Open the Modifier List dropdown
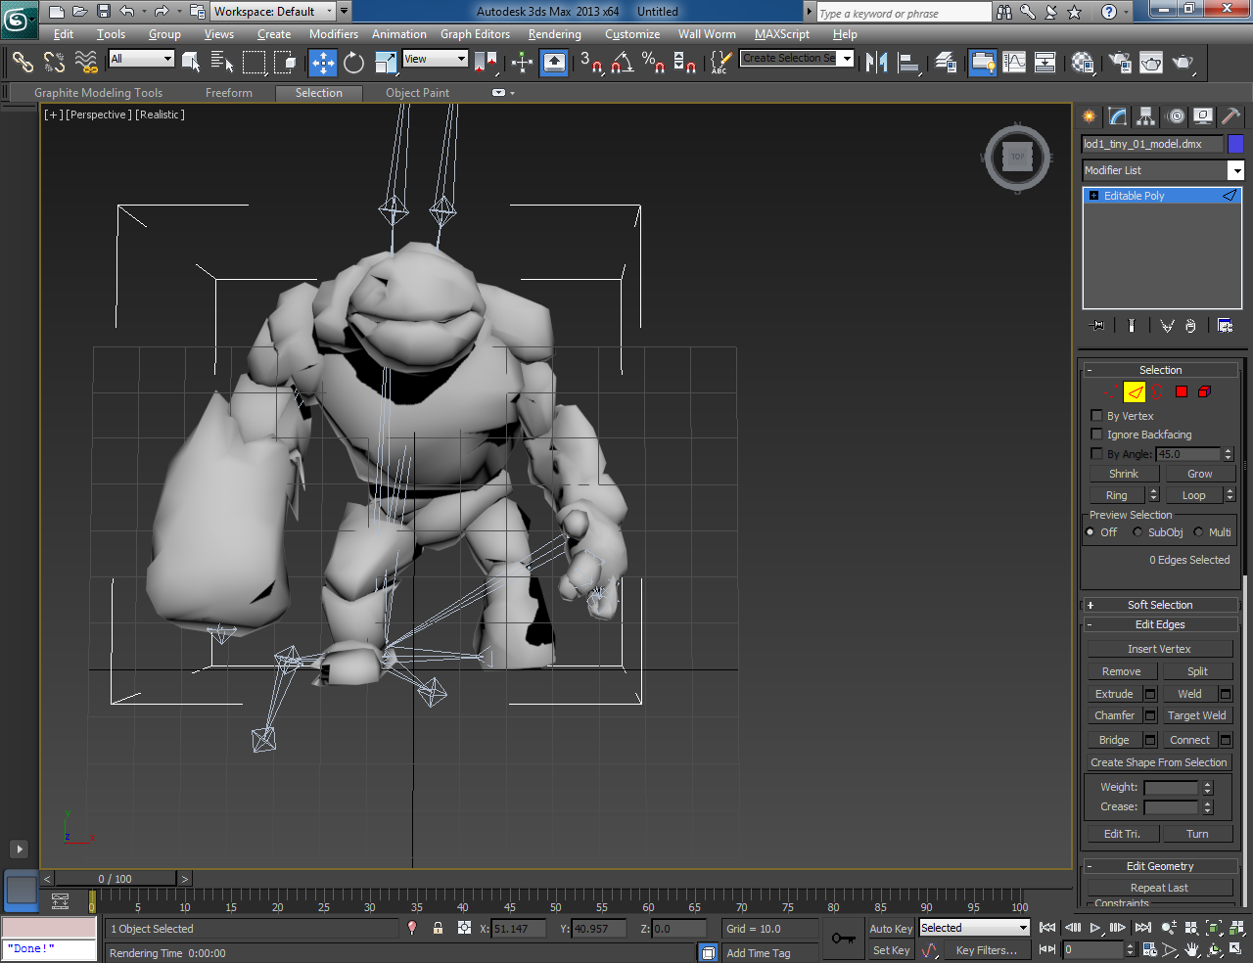 1236,170
